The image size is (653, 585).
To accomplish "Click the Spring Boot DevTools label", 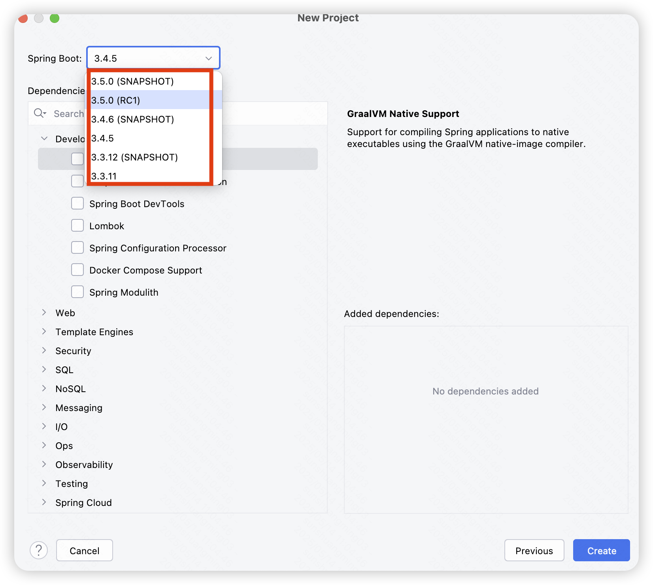I will click(137, 204).
